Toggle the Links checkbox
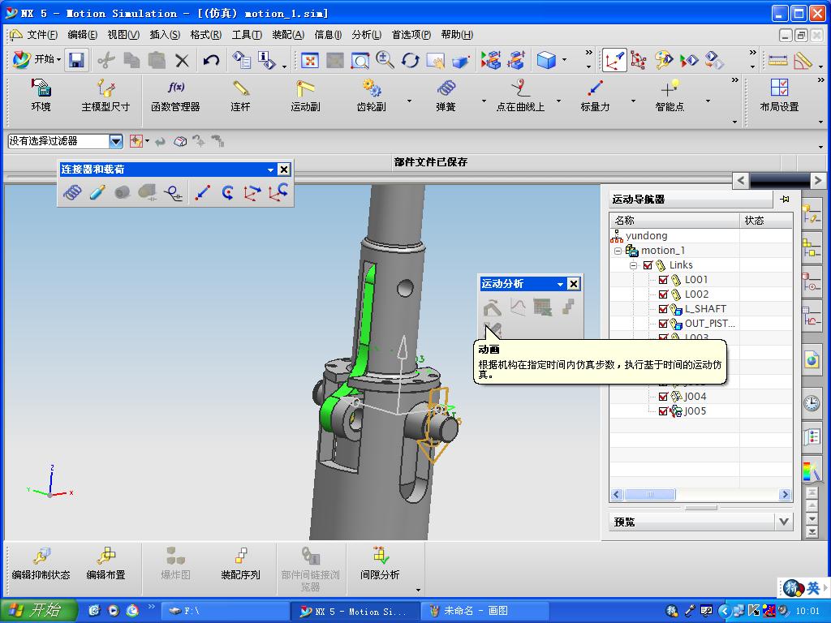831x623 pixels. coord(648,265)
